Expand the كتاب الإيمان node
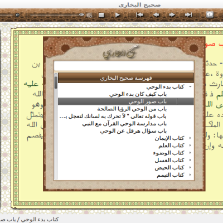The height and width of the screenshot is (223, 223). click(x=190, y=138)
